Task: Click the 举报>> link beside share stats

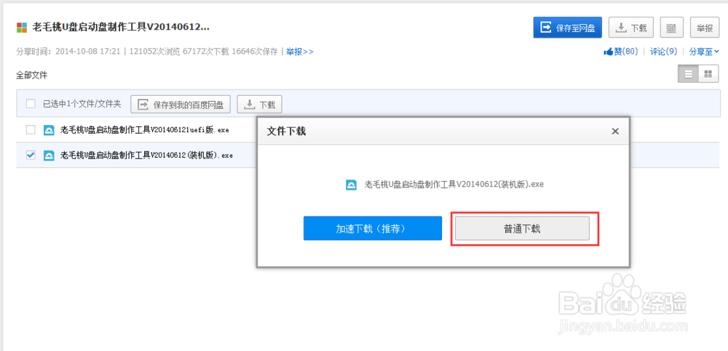Action: [x=300, y=52]
